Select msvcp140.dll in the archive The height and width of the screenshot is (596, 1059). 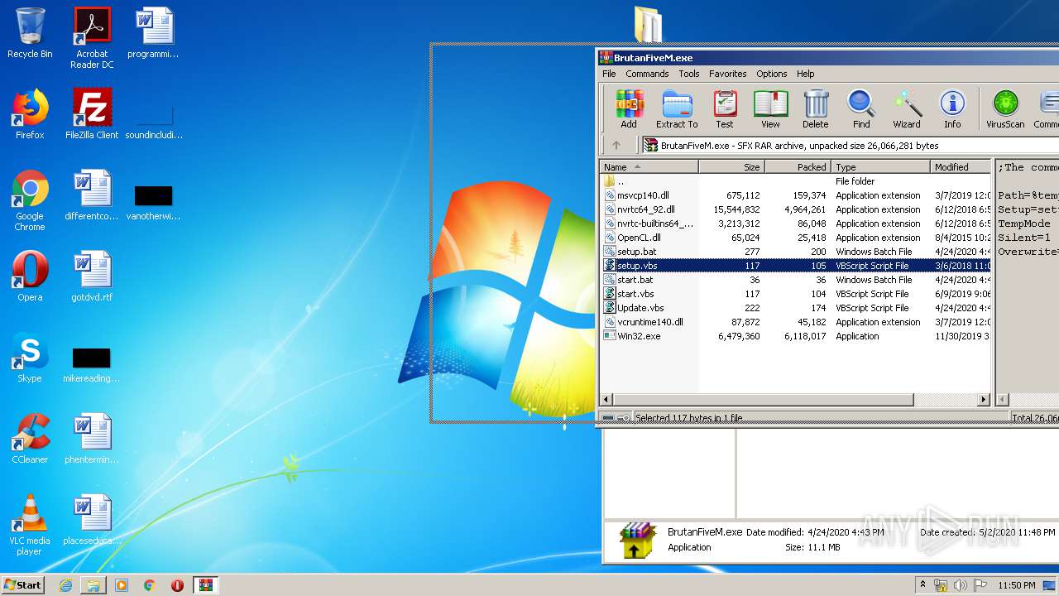pyautogui.click(x=795, y=195)
